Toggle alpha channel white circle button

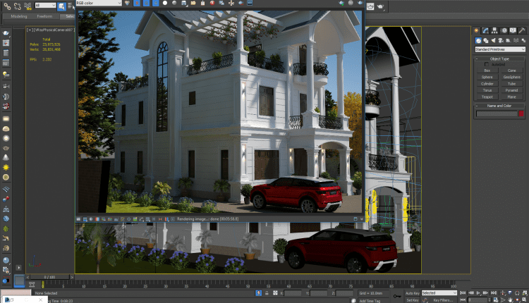tap(165, 3)
